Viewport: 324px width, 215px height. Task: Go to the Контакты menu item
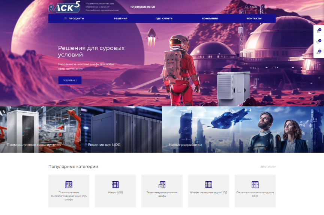(254, 18)
